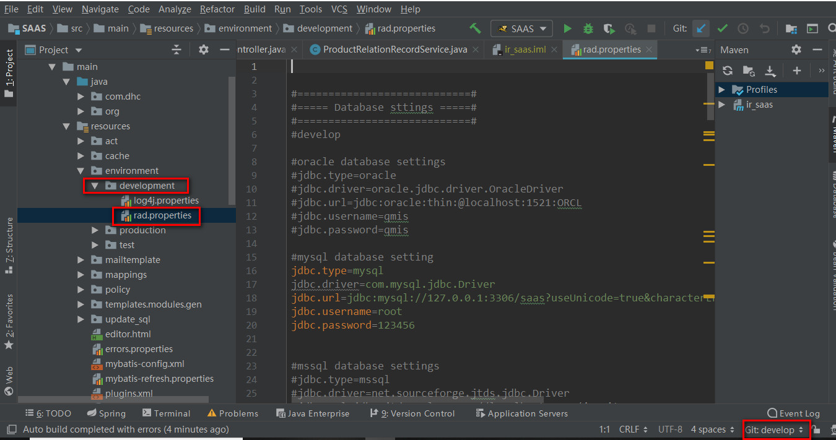The height and width of the screenshot is (440, 836).
Task: Open the Refactor menu
Action: tap(217, 9)
